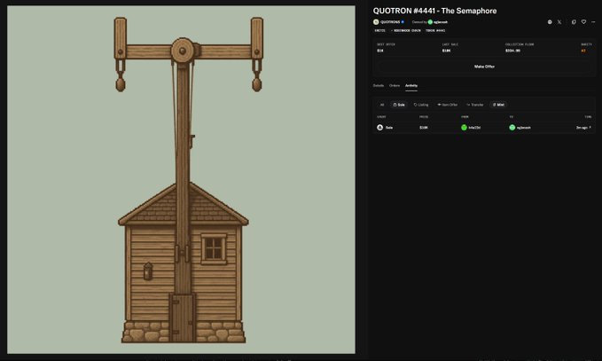Viewport: 602px width, 361px height.
Task: Click the Collection Floor value
Action: coord(512,51)
